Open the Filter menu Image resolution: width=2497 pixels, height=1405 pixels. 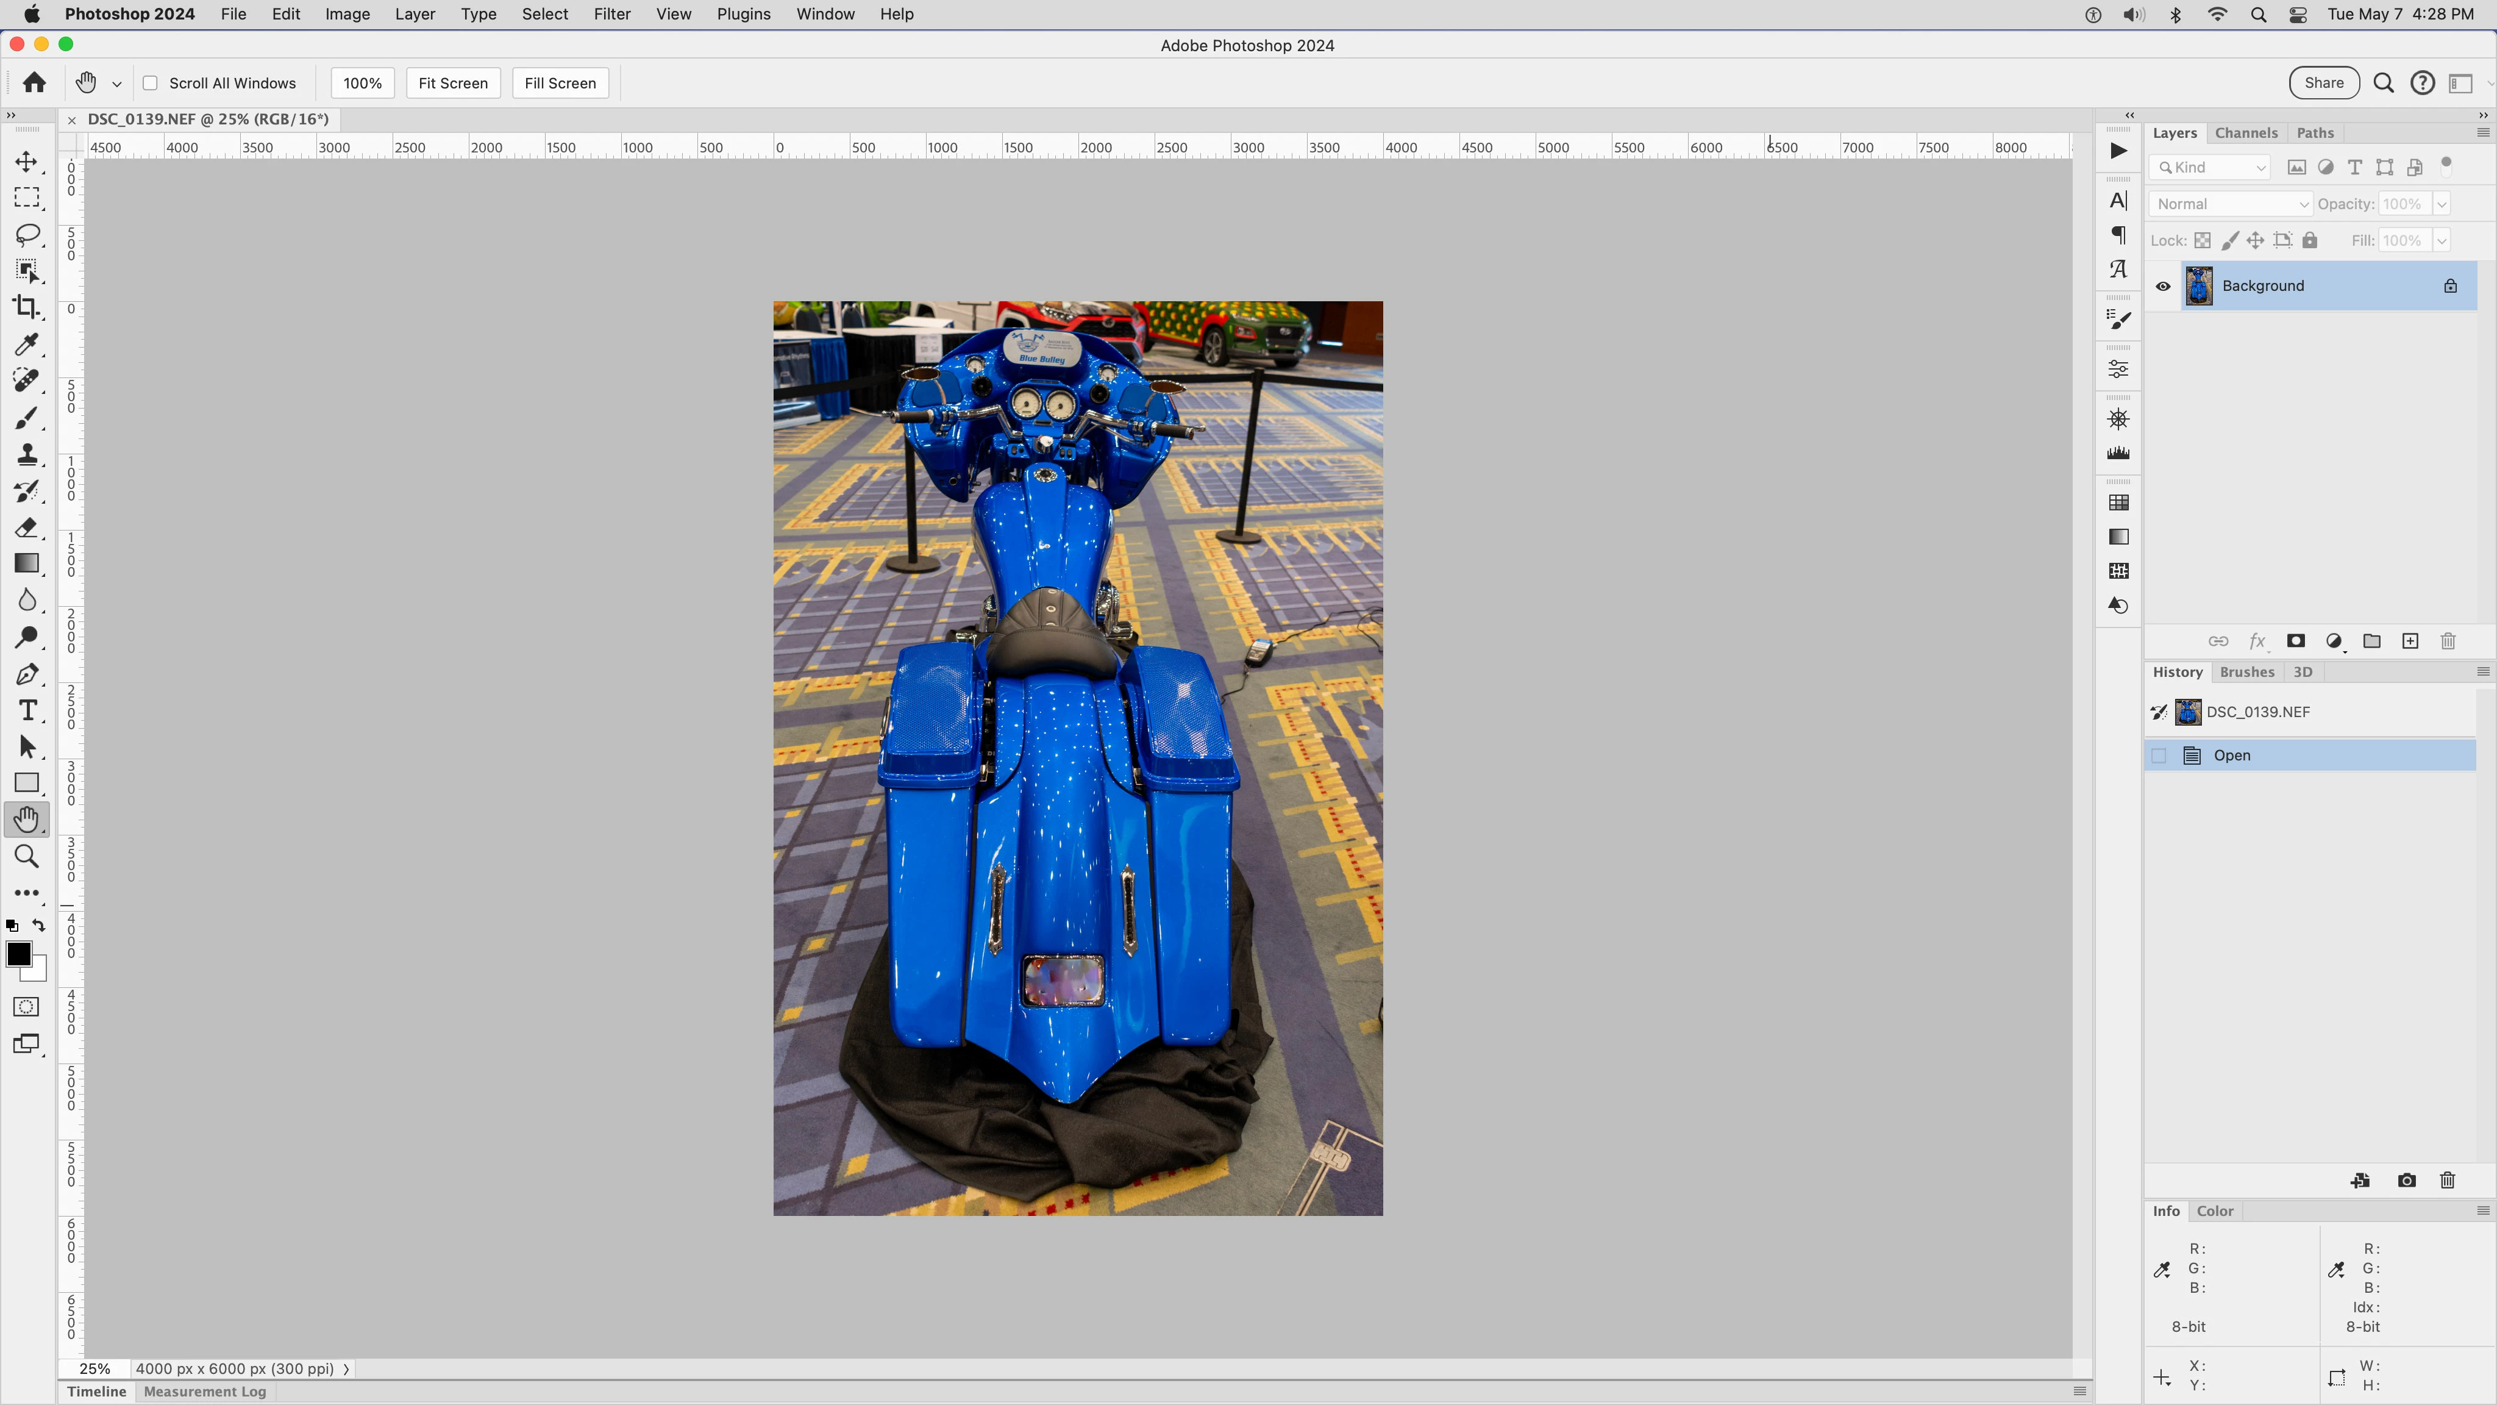pyautogui.click(x=611, y=13)
